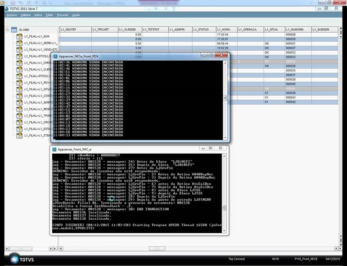Viewport: 347px width, 266px height.
Task: Click P118_Front_NFCE in status bar
Action: pos(306,259)
